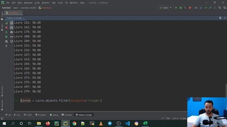Open the Window menu
The width and height of the screenshot is (227, 127).
(74, 2)
